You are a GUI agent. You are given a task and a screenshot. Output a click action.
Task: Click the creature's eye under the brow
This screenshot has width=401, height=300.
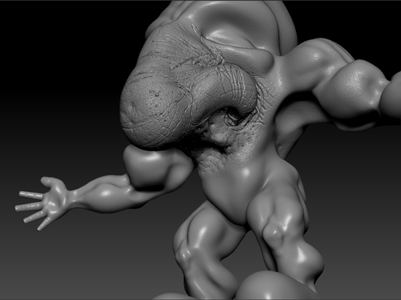236,117
